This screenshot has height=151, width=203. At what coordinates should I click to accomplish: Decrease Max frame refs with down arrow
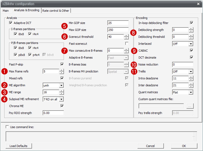pos(62,73)
